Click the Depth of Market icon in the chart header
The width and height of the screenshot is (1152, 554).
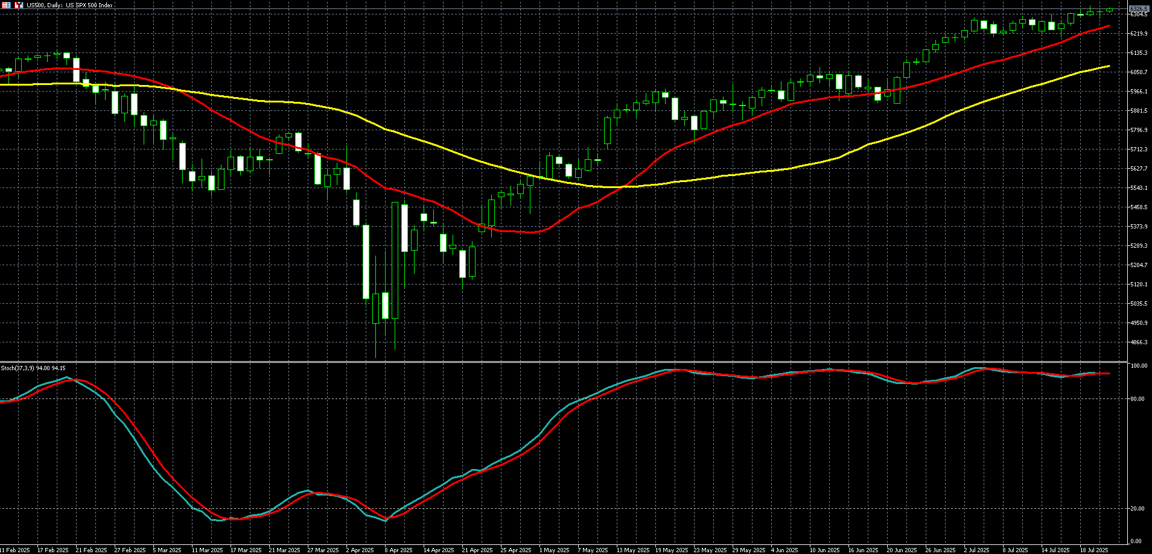coord(6,5)
